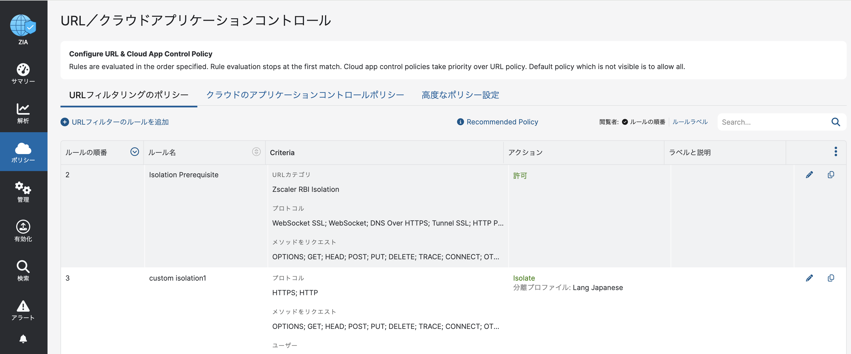Open the アラート warning triangle icon
This screenshot has height=354, width=851.
[x=23, y=306]
